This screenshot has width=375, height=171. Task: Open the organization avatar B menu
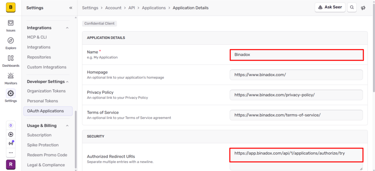[x=11, y=7]
